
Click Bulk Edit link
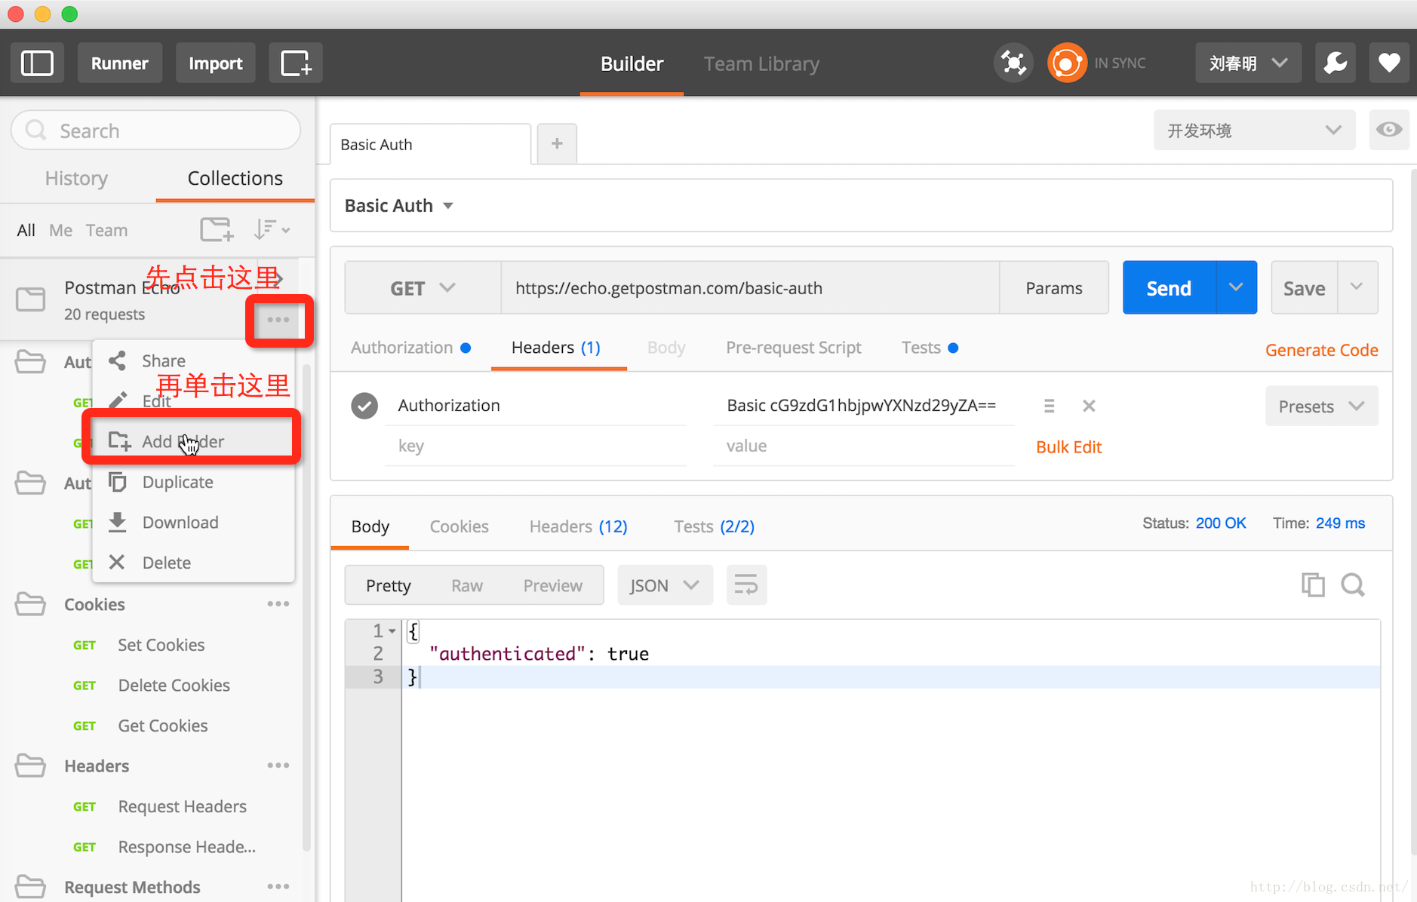coord(1068,446)
